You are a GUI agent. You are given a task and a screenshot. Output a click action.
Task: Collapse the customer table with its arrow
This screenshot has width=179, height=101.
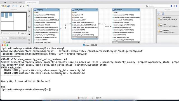click(x=139, y=10)
